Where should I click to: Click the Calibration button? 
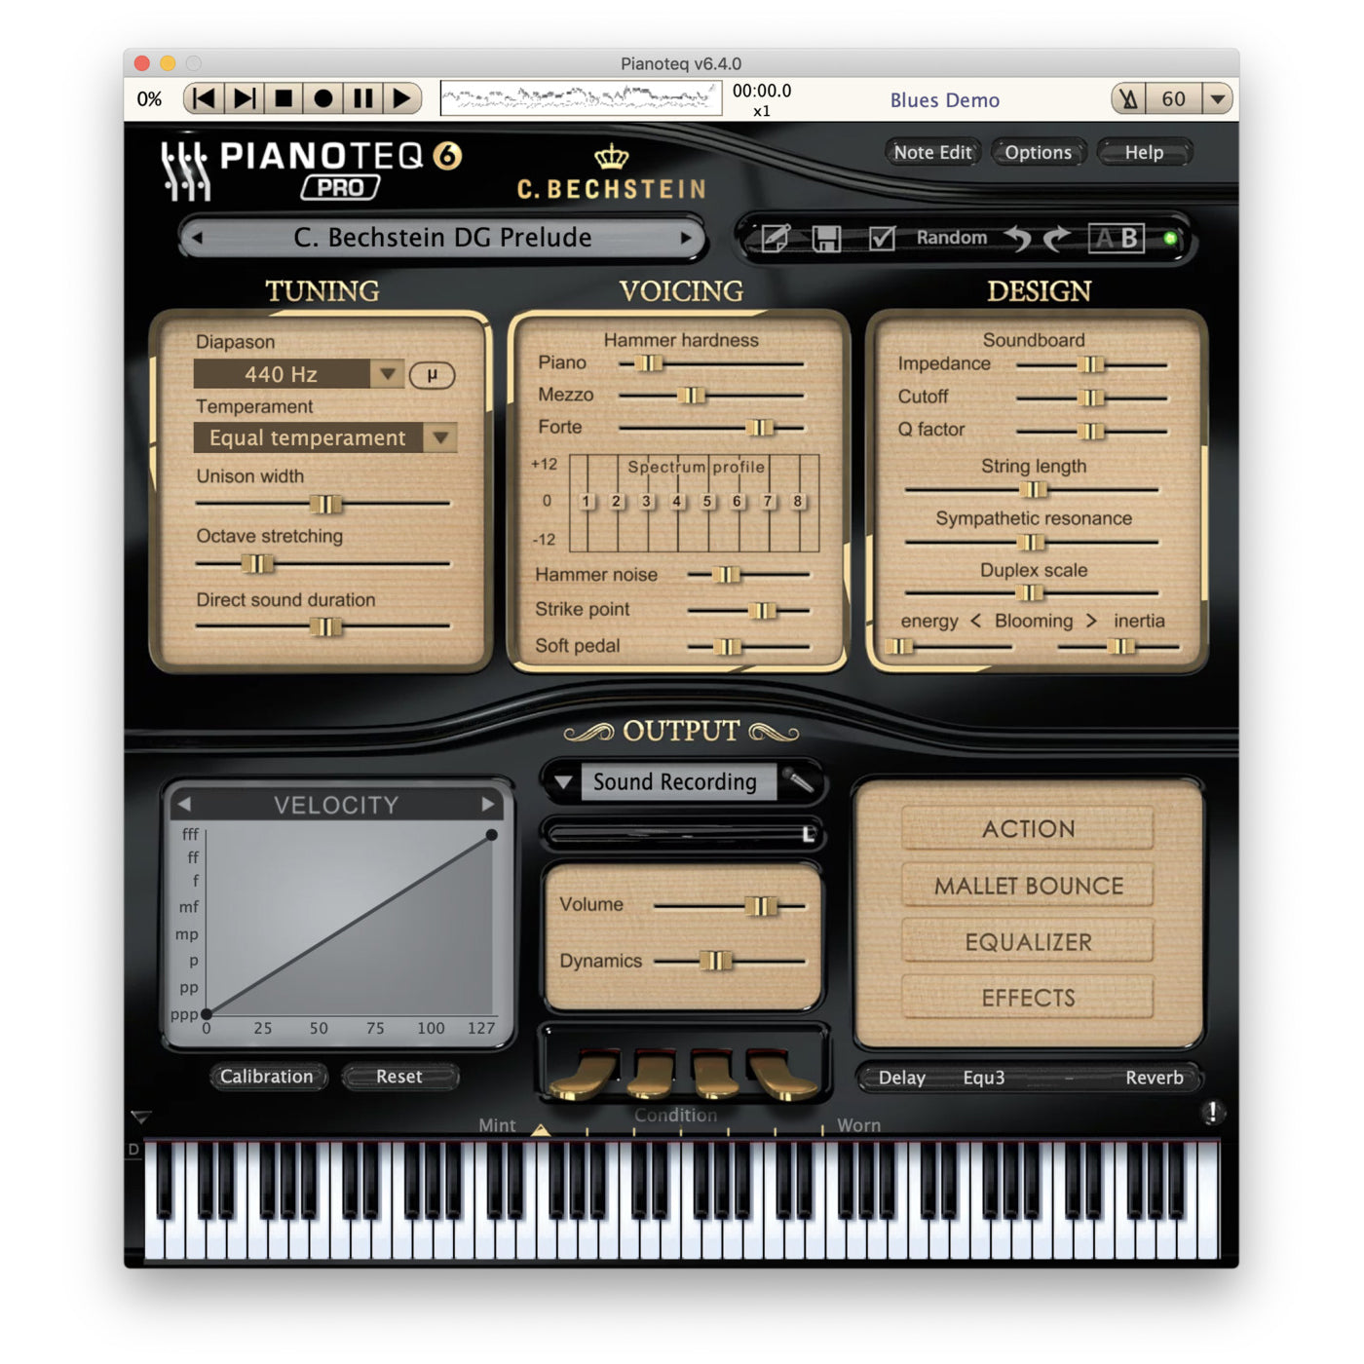(268, 1077)
